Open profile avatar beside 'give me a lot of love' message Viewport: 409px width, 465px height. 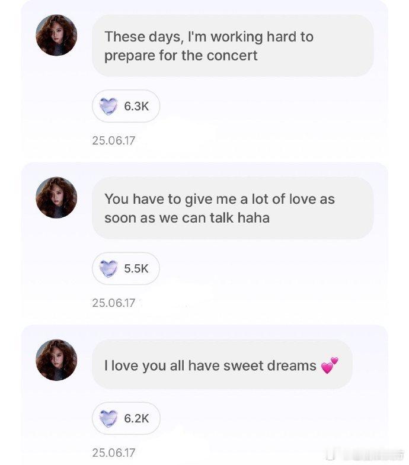click(x=56, y=197)
